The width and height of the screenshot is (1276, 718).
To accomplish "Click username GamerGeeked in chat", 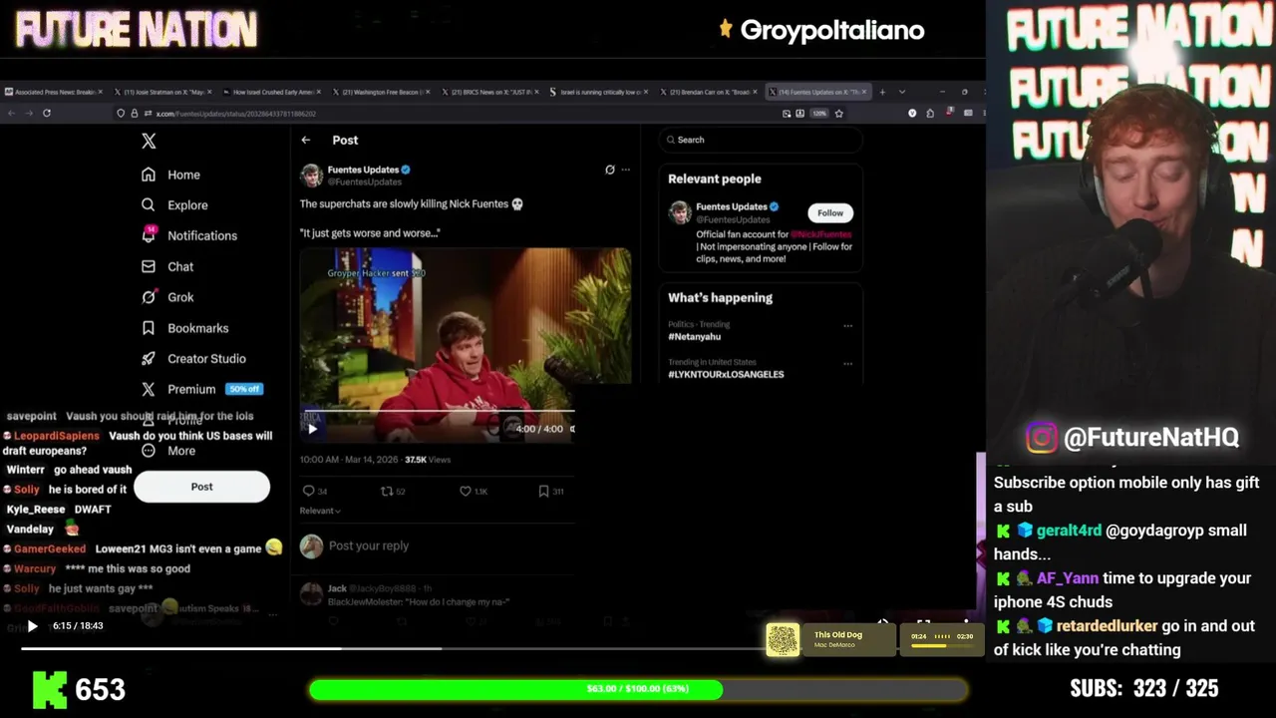I will tap(50, 548).
